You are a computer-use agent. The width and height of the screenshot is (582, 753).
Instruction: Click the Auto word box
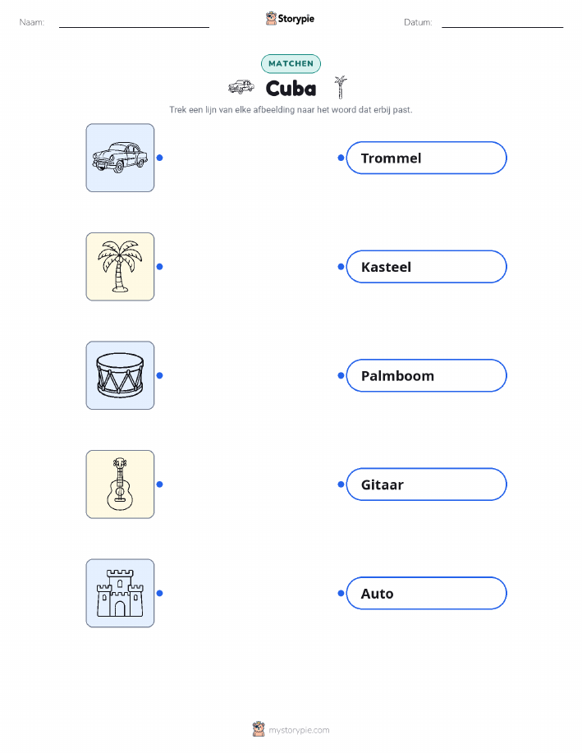(426, 593)
